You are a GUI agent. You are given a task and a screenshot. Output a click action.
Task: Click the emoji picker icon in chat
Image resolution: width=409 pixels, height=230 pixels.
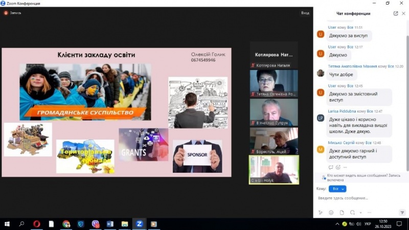click(x=331, y=212)
